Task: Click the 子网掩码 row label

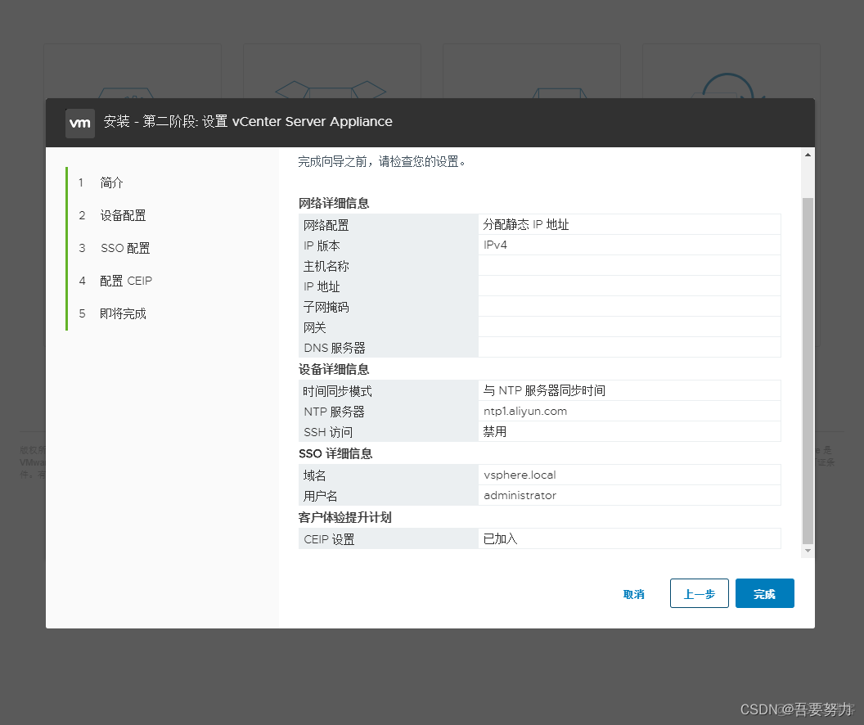Action: click(326, 307)
